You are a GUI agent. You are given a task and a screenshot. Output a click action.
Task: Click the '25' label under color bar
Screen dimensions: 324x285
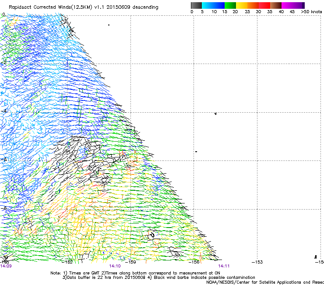(247, 12)
